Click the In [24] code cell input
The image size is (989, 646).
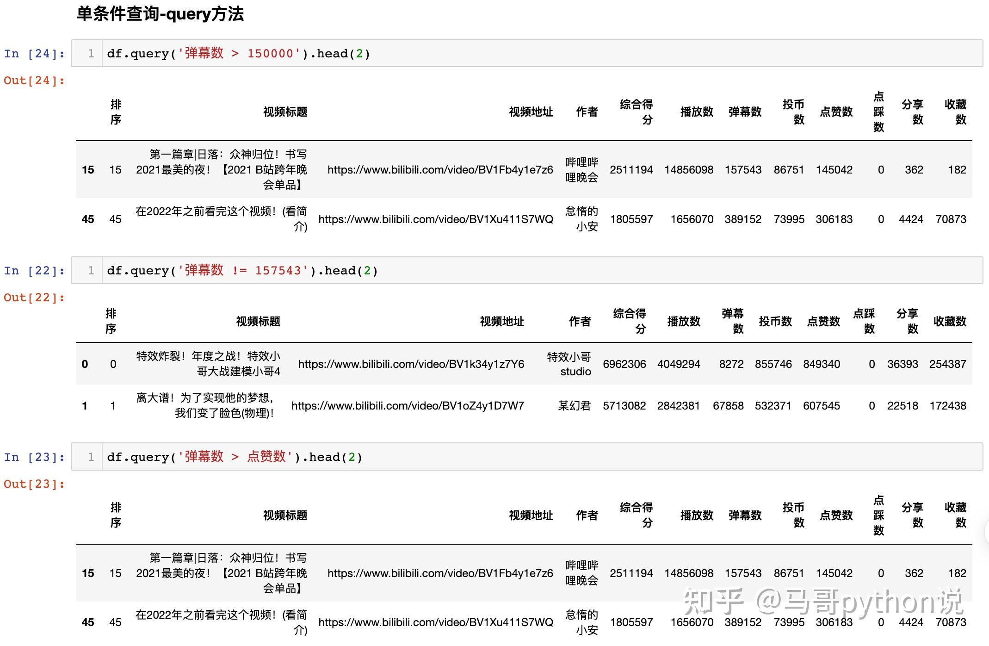pyautogui.click(x=541, y=54)
